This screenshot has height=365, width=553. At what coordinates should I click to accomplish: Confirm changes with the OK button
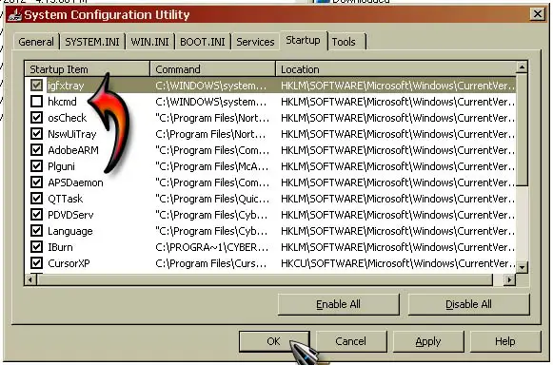(x=274, y=341)
